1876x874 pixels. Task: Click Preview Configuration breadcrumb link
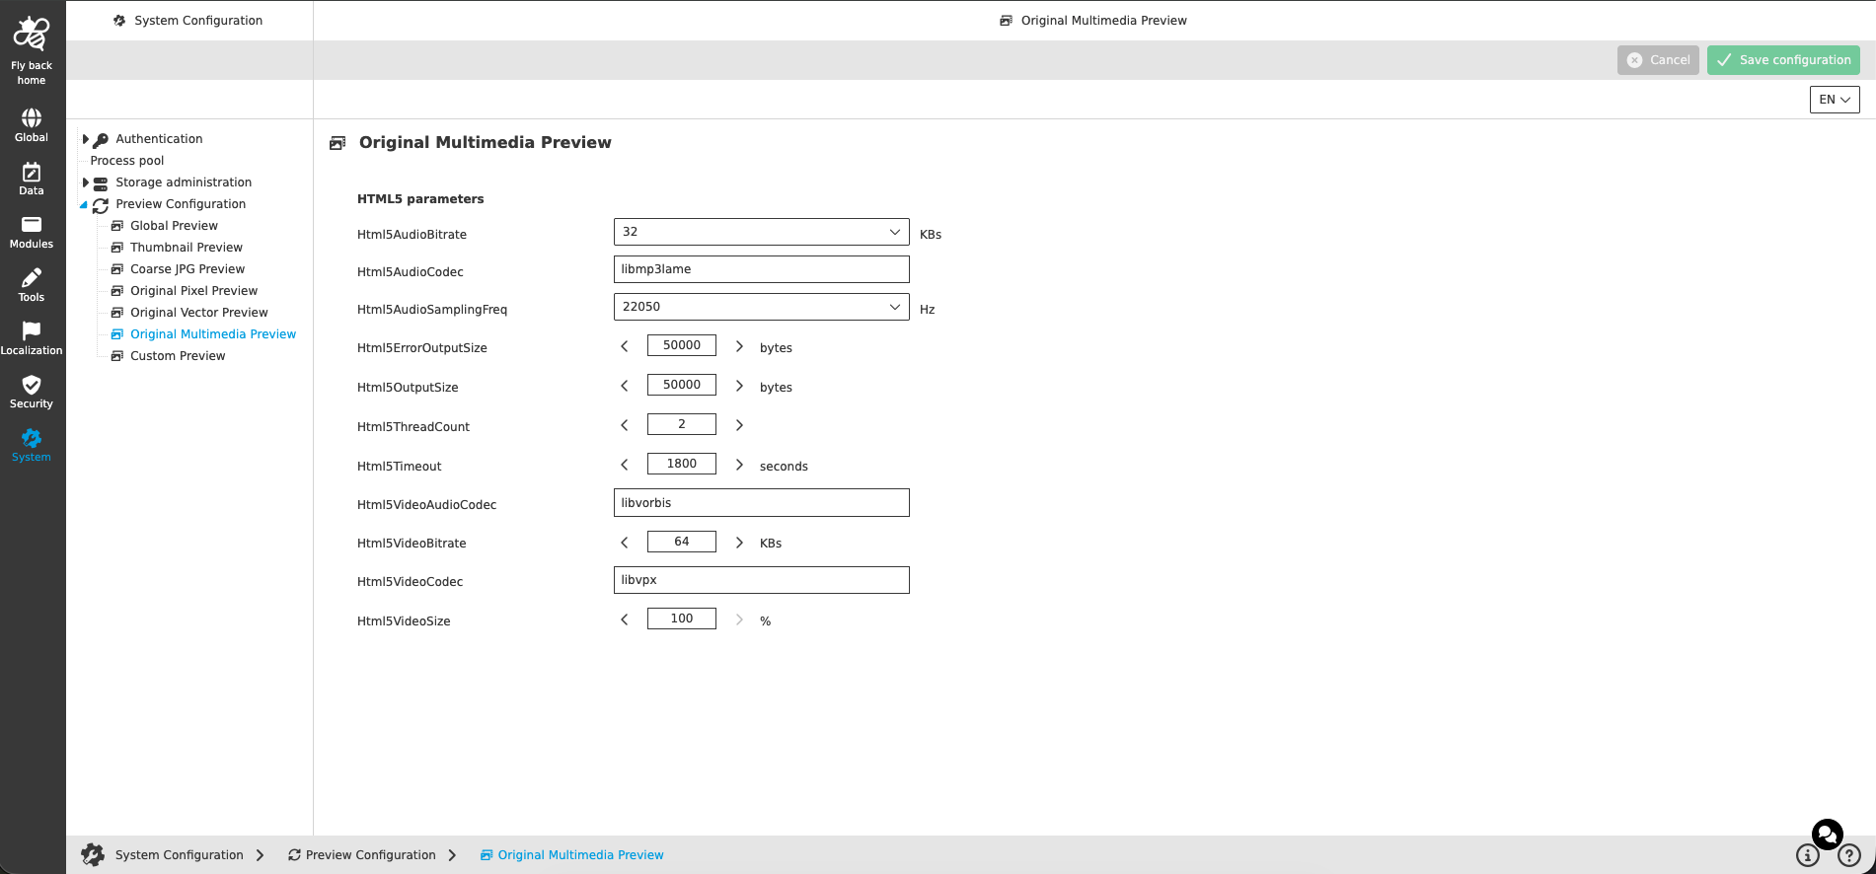point(361,855)
